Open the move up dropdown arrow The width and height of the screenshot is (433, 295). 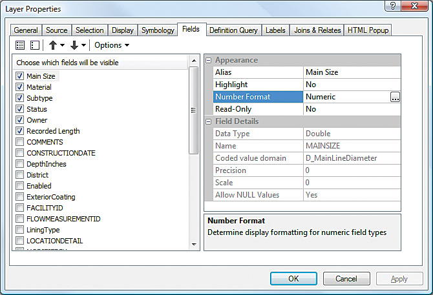pos(63,45)
